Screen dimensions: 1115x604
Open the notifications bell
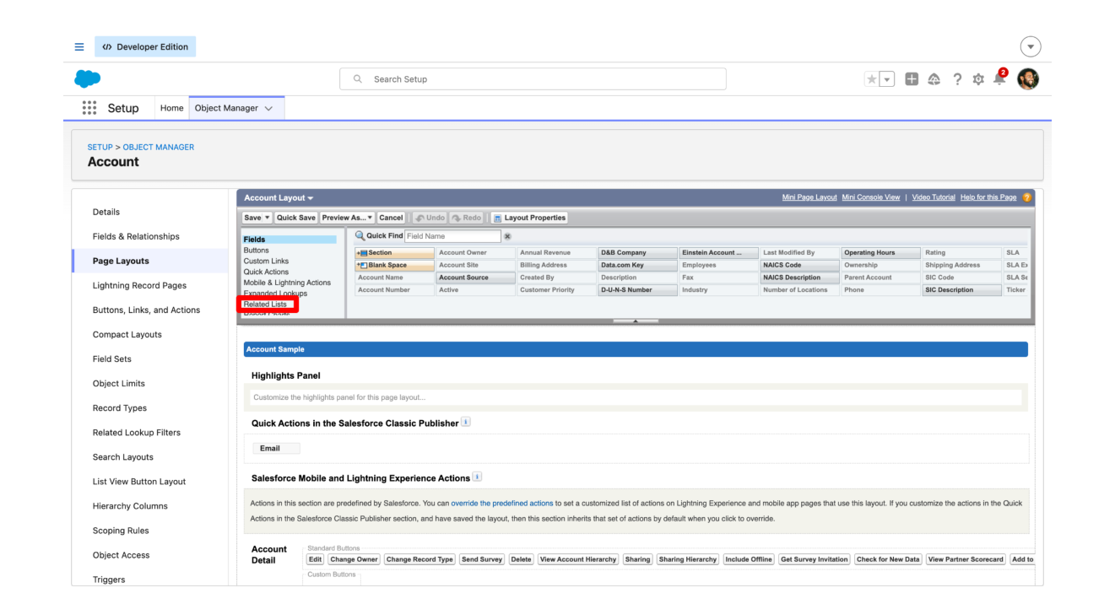[1001, 78]
